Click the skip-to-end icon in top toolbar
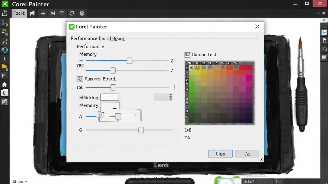328x184 pixels. [53, 13]
